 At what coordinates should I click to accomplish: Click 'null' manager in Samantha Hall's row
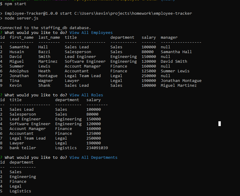(166, 47)
